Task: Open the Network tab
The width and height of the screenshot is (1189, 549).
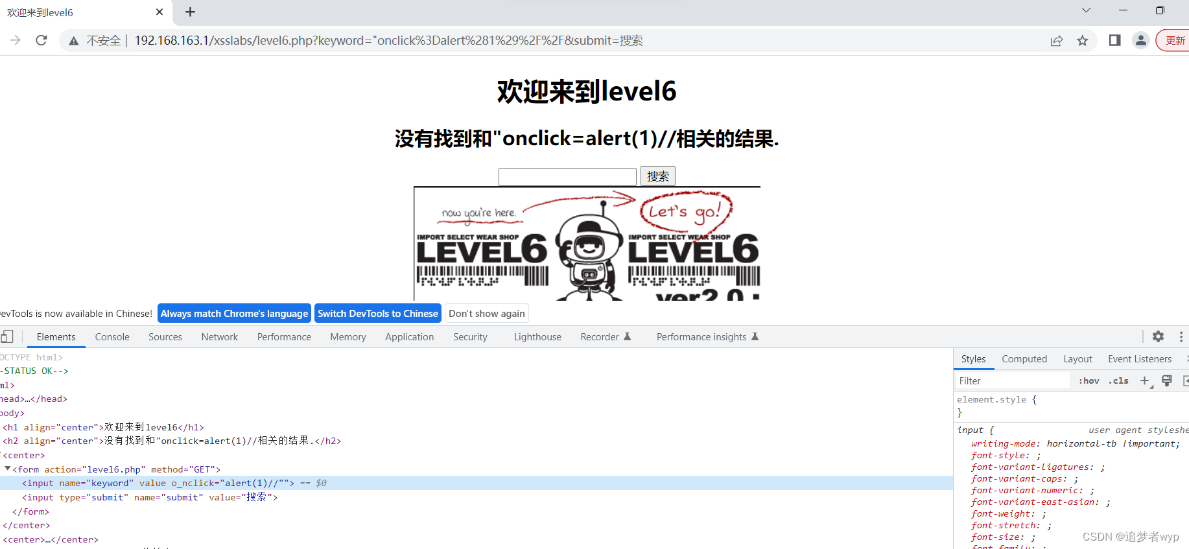Action: pos(220,337)
